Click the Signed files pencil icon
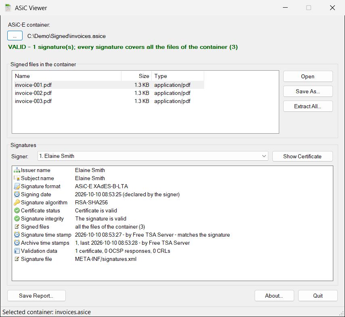The image size is (345, 317). [17, 227]
